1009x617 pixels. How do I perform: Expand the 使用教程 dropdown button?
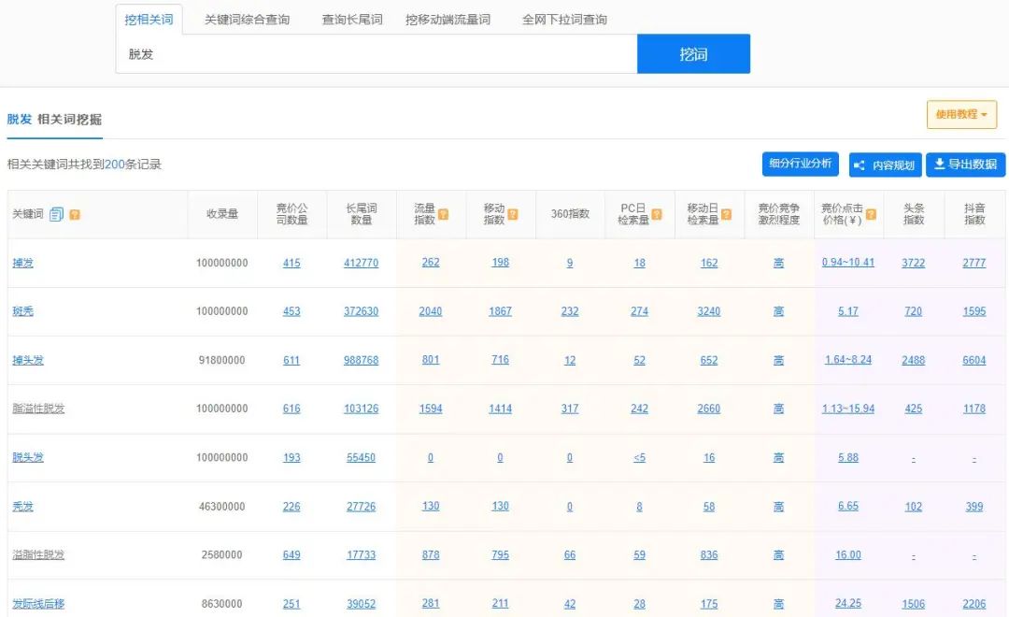pos(962,114)
